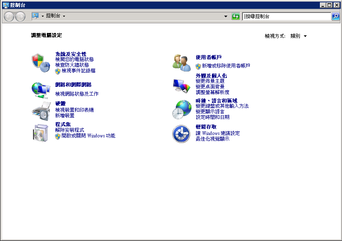Open the 網路和網際網路 globe icon
Image resolution: width=342 pixels, height=241 pixels.
point(40,90)
